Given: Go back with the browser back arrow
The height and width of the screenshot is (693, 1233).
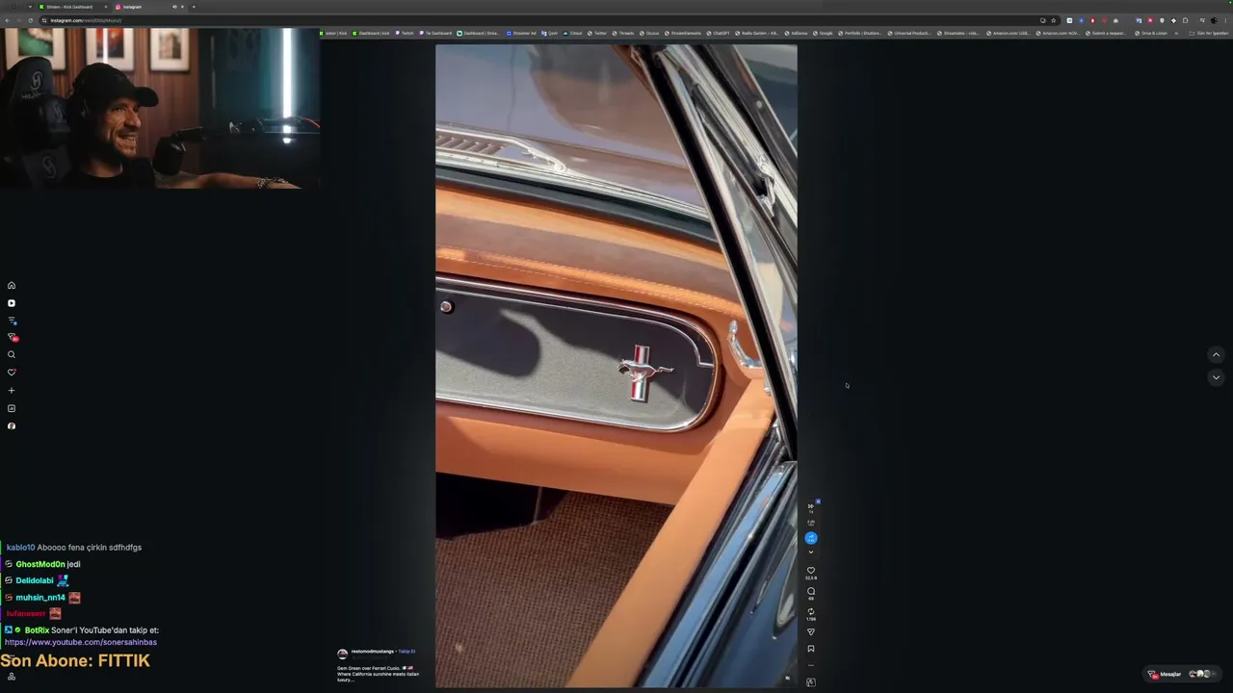Looking at the screenshot, I should [8, 20].
